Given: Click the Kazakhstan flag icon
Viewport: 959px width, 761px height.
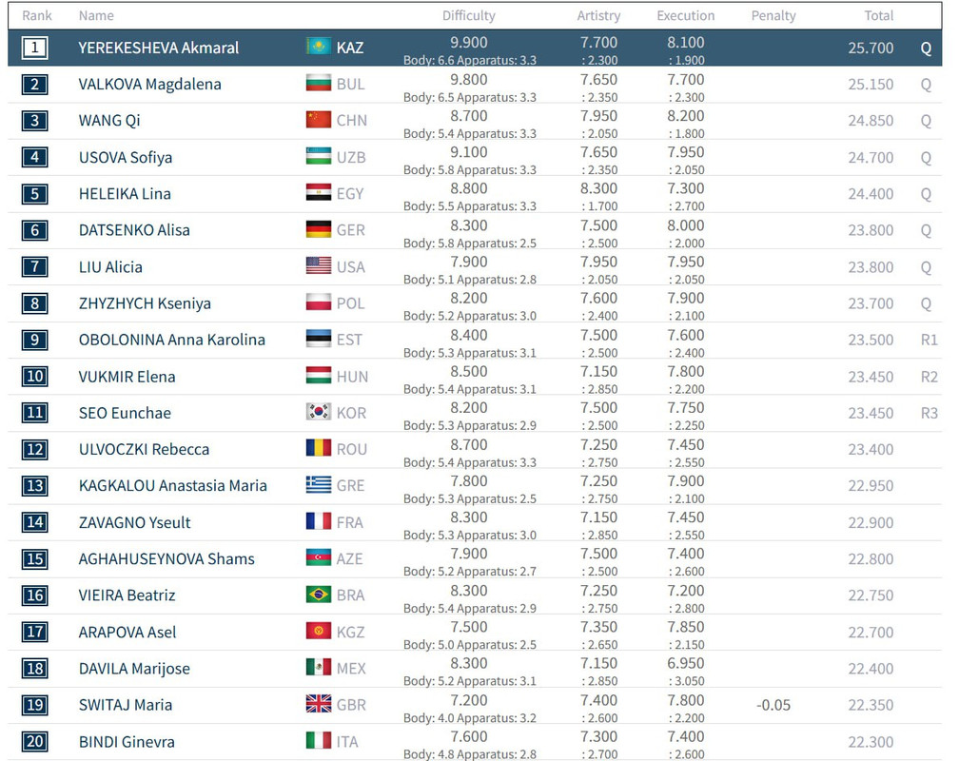Looking at the screenshot, I should coord(319,46).
